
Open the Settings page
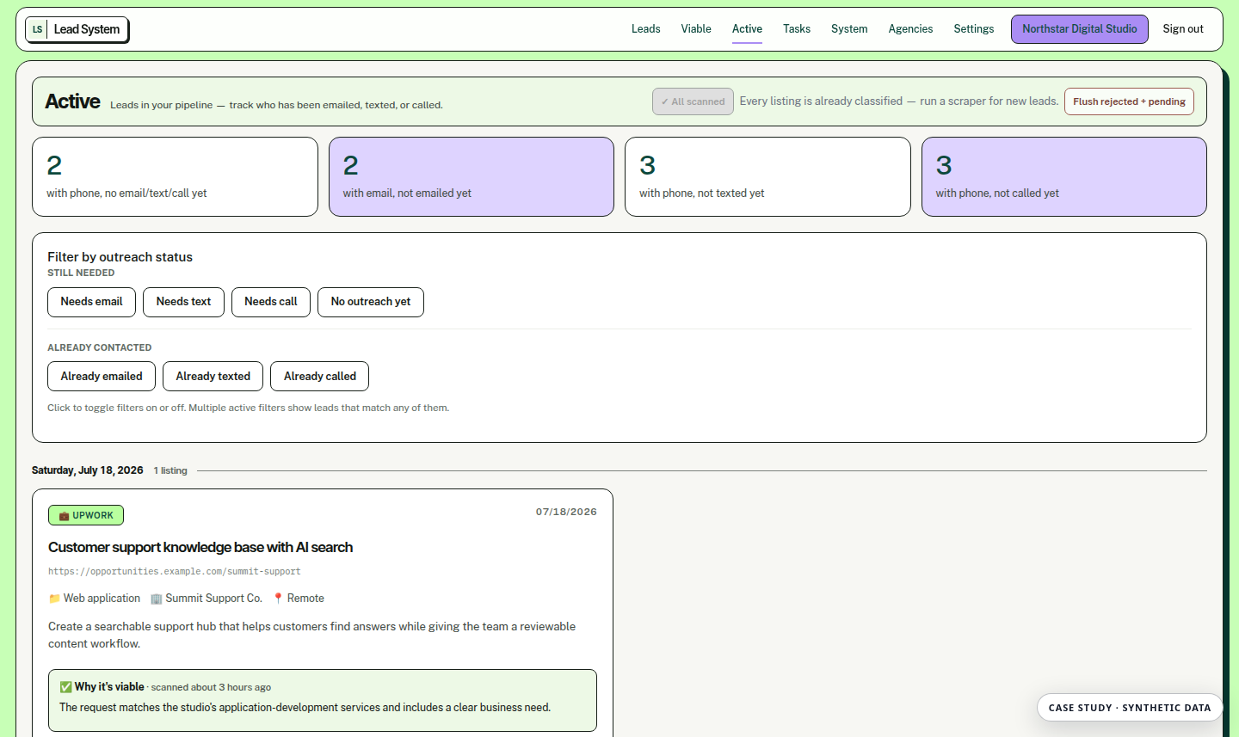point(974,29)
